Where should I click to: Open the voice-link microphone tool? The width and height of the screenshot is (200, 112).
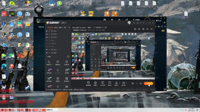[49, 71]
